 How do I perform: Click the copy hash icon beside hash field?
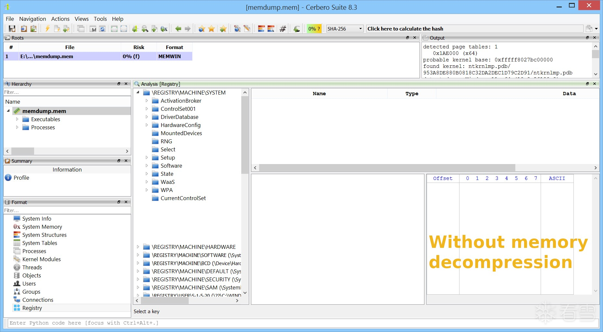589,29
